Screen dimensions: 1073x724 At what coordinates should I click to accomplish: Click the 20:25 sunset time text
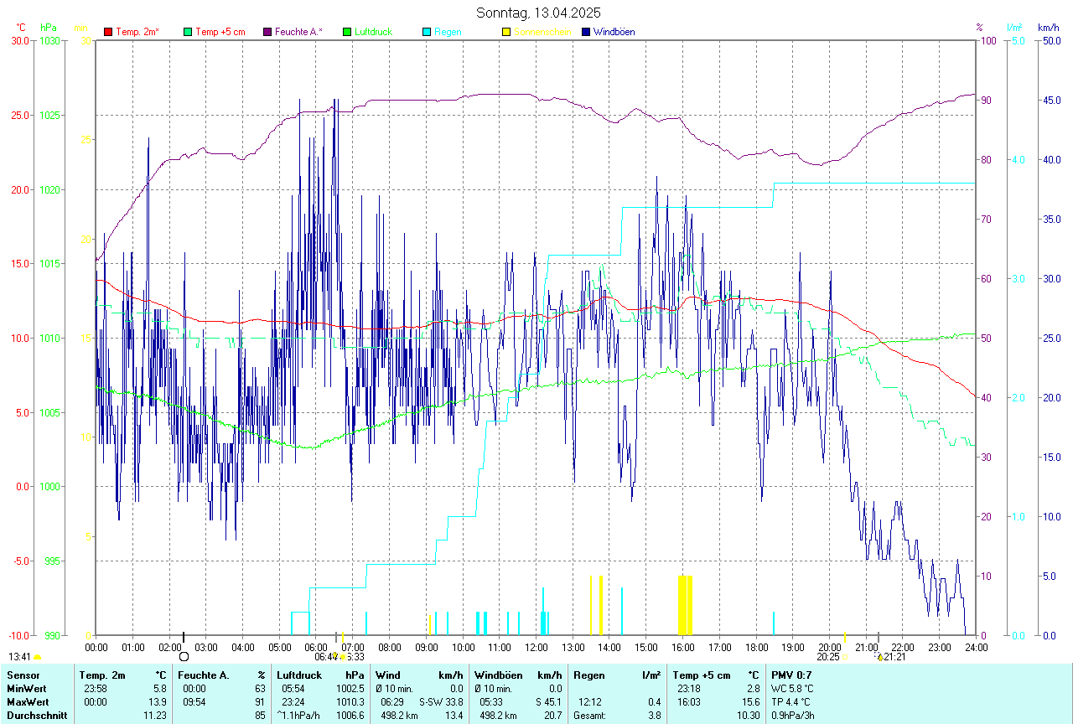click(827, 657)
